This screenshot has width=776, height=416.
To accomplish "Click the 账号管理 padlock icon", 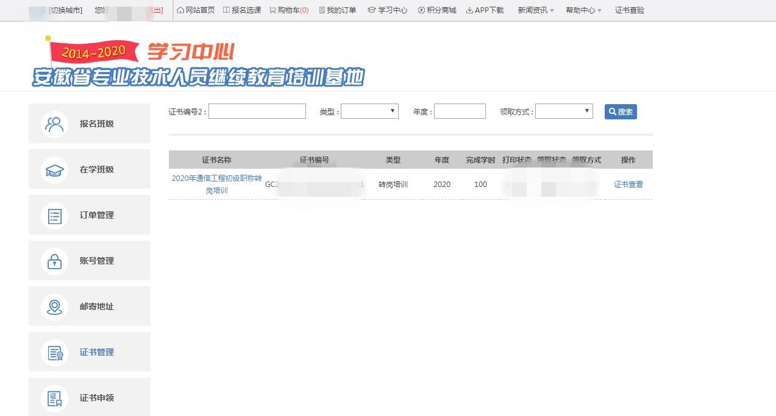I will (x=54, y=261).
